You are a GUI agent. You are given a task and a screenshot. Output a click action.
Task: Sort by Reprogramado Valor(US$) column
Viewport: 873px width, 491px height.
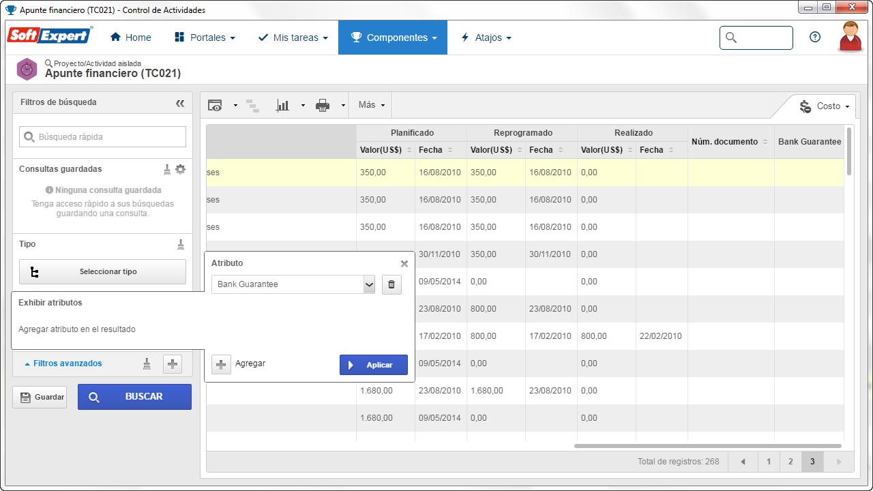click(496, 150)
